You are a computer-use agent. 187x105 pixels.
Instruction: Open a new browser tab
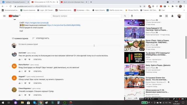coord(91,2)
